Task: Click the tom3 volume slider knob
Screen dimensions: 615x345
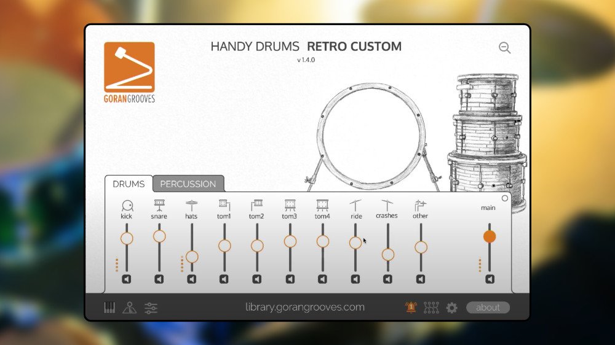Action: tap(290, 242)
